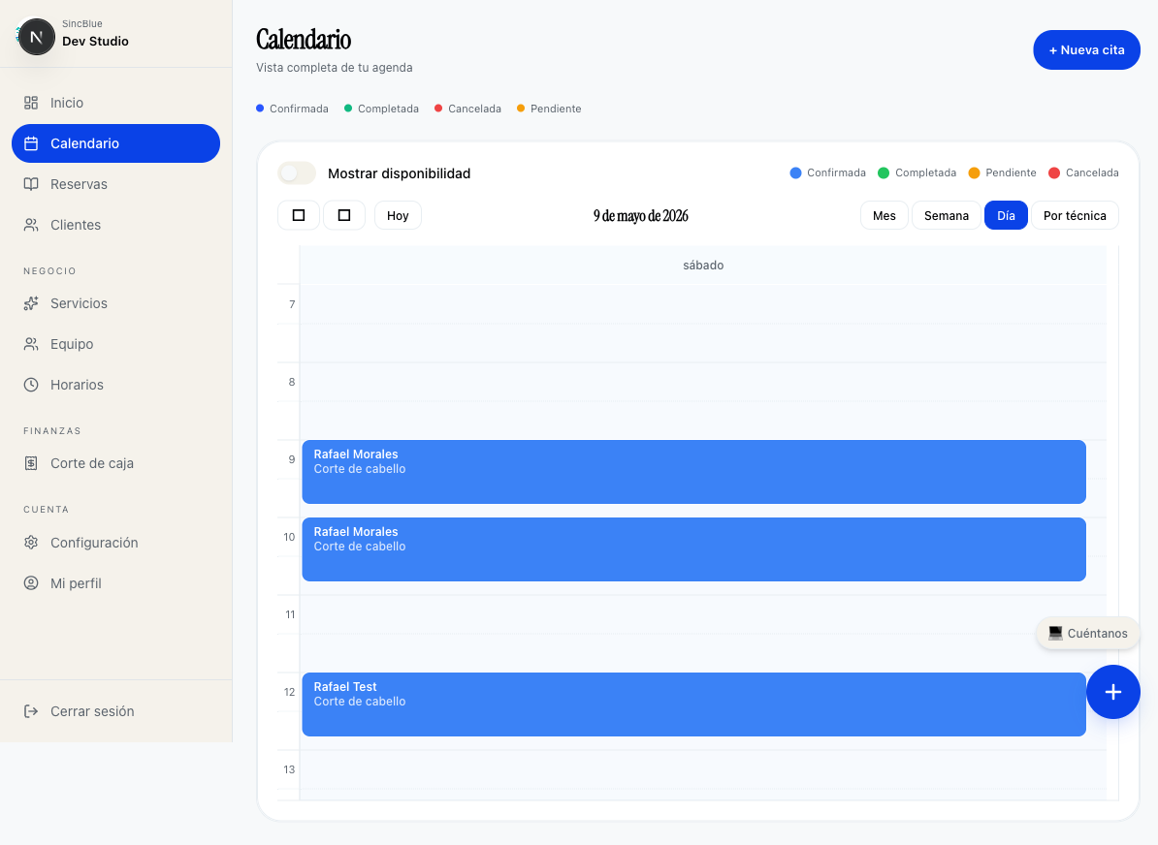This screenshot has height=845, width=1158.
Task: Create an appointment with + Nueva cita
Action: [x=1086, y=50]
